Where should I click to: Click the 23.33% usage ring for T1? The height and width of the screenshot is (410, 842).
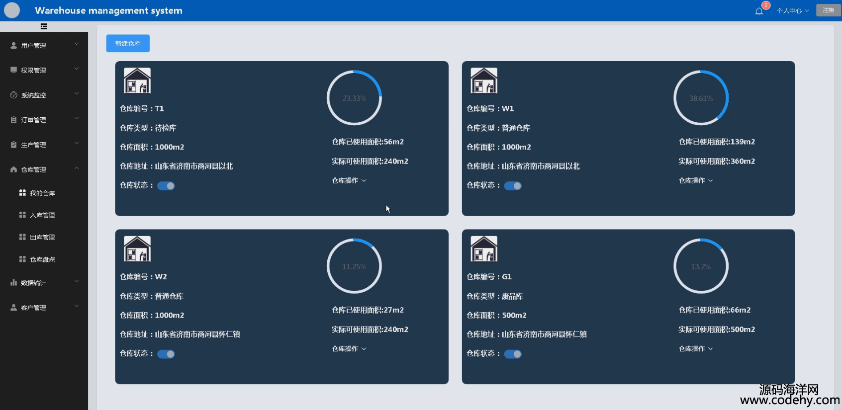354,98
